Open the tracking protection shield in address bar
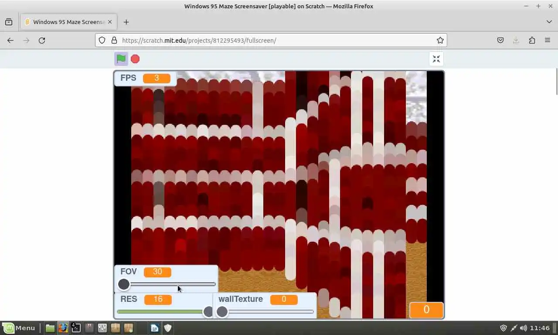Viewport: 558px width, 335px height. (x=102, y=40)
